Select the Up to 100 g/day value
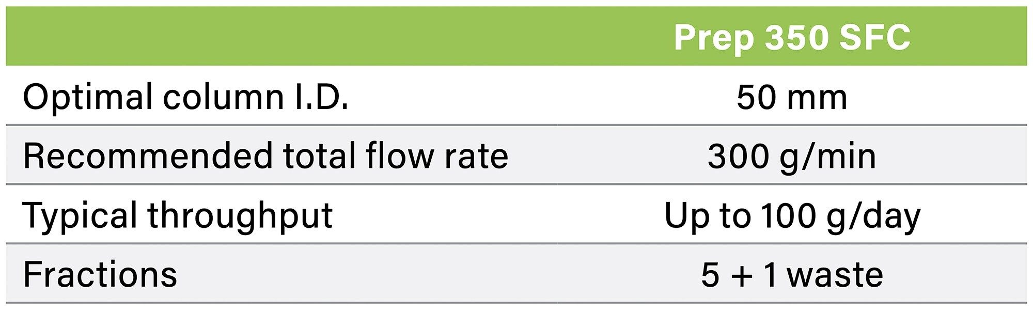 pyautogui.click(x=792, y=216)
